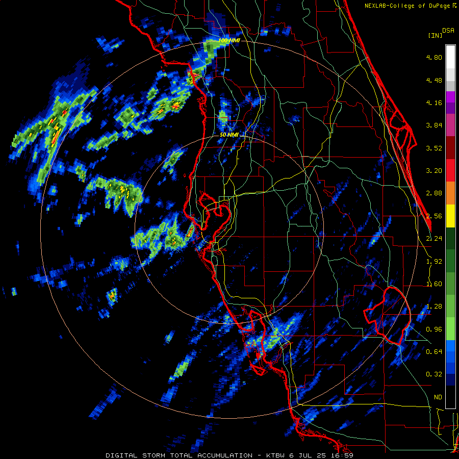The width and height of the screenshot is (459, 459).
Task: Click the 3.52 legend value
Action: coord(434,148)
